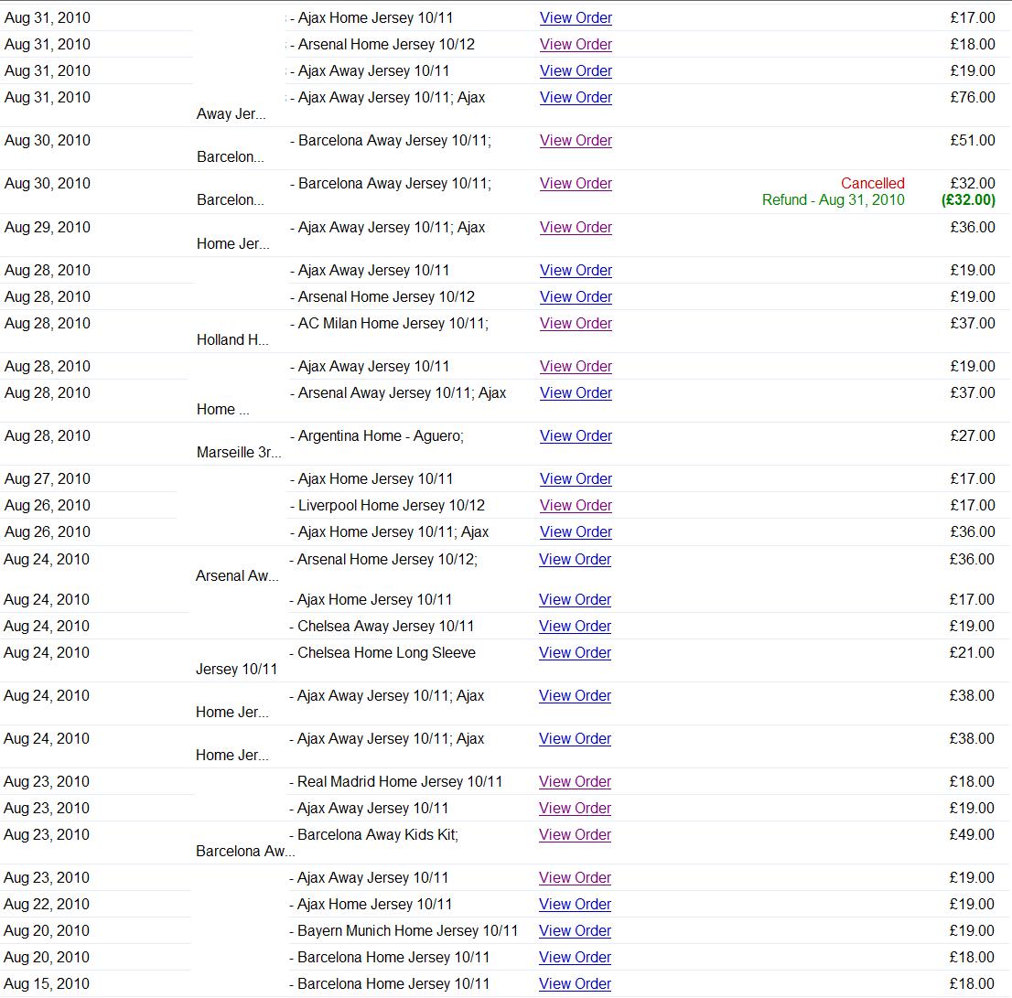The width and height of the screenshot is (1012, 998).
Task: Click the £21.00 amount
Action: (972, 653)
